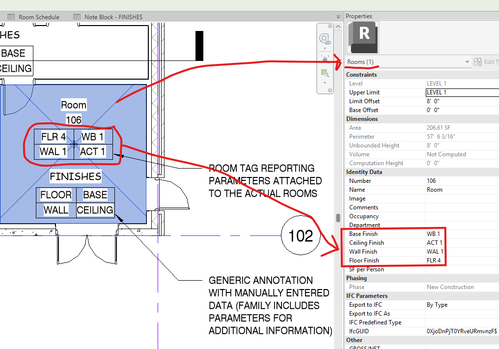Select the Phase New Construction value
Viewport: 499px width, 349px height.
point(450,287)
